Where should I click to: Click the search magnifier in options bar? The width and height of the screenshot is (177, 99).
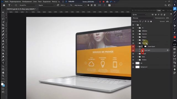point(165,5)
